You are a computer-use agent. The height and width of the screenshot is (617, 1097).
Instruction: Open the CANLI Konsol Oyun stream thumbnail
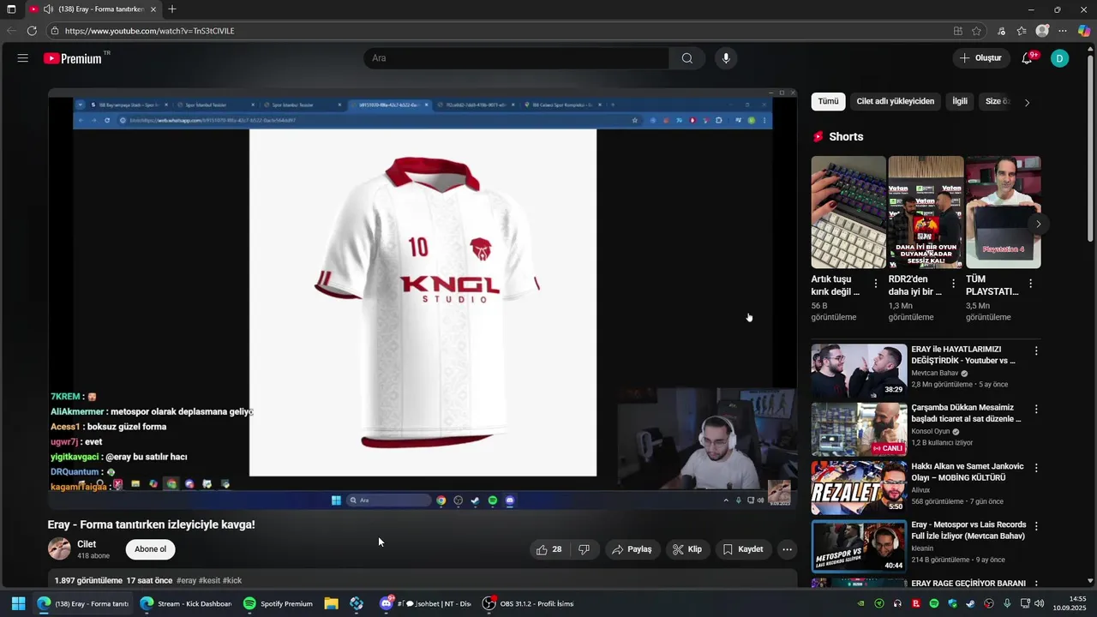(859, 429)
